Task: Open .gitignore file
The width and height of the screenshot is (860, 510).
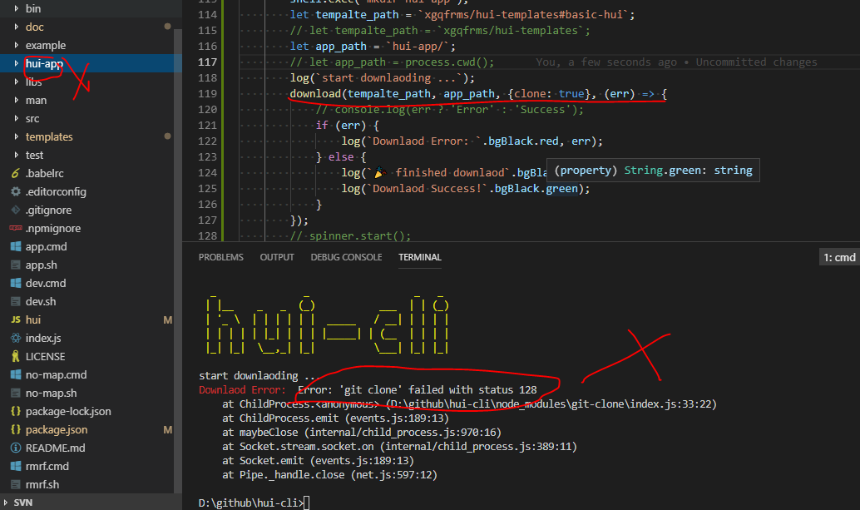Action: [x=48, y=210]
